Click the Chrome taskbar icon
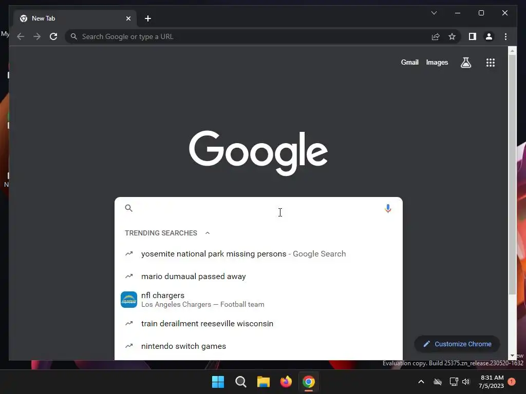Image resolution: width=526 pixels, height=394 pixels. point(309,382)
